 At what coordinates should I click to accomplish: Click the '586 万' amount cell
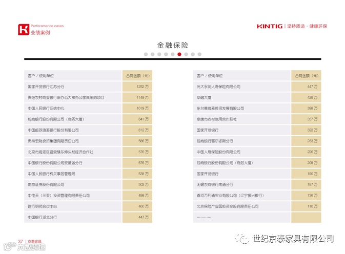tap(137, 141)
